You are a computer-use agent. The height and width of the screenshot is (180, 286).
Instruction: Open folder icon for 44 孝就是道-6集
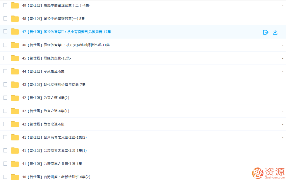pos(15,71)
